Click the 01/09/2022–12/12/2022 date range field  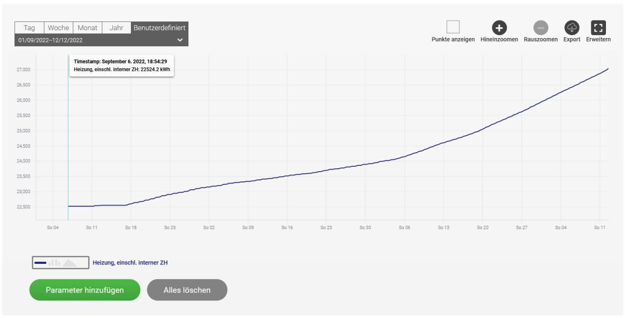[x=102, y=40]
